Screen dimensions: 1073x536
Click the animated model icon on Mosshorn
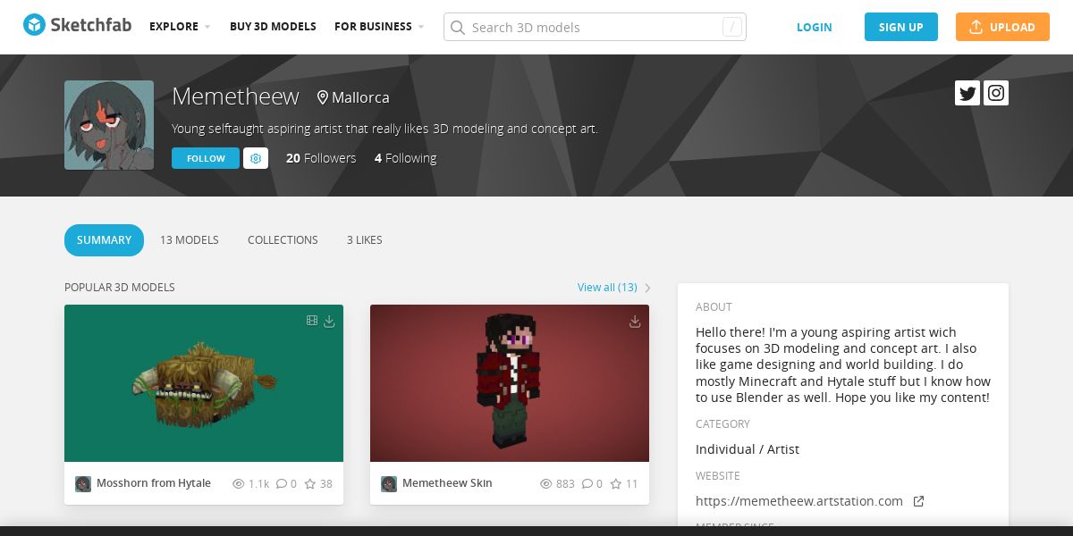pos(312,321)
